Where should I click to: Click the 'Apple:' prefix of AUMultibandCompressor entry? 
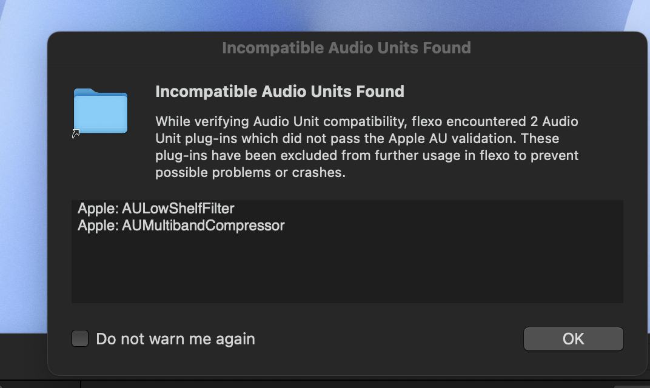coord(98,226)
